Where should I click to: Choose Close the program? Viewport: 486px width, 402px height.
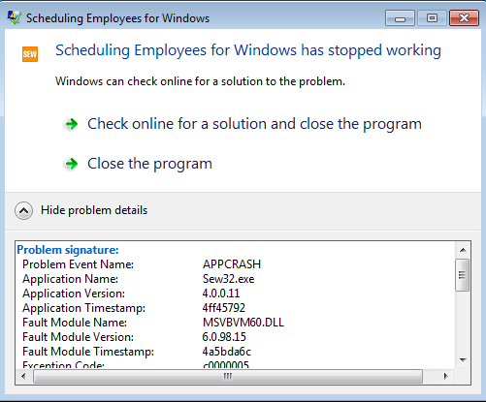(x=149, y=164)
